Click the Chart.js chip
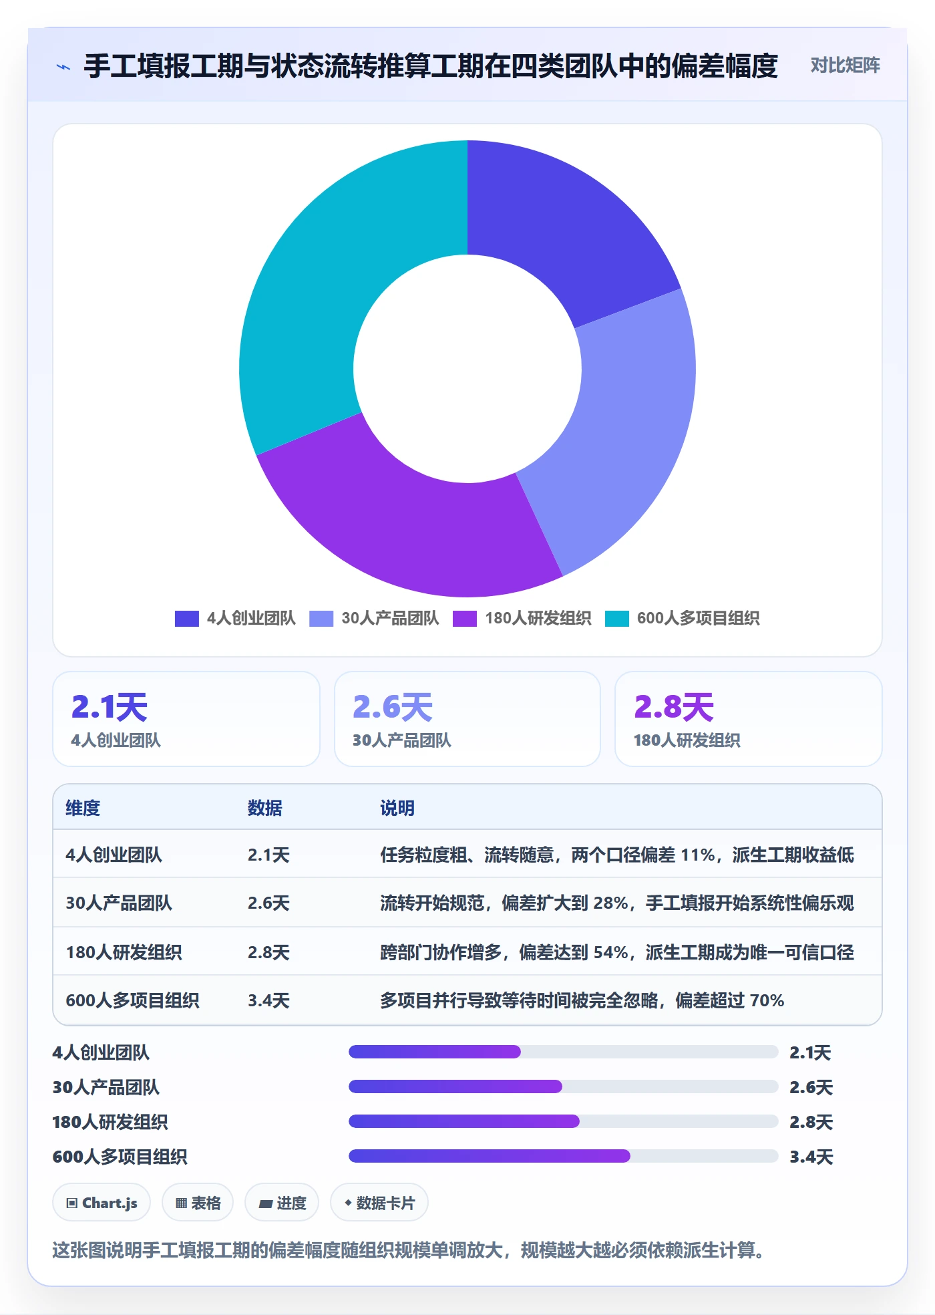The width and height of the screenshot is (935, 1315). (x=102, y=1203)
